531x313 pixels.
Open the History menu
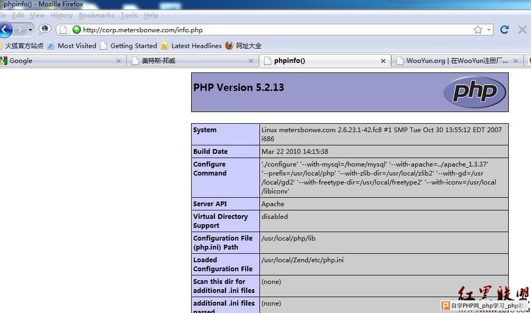(x=61, y=15)
